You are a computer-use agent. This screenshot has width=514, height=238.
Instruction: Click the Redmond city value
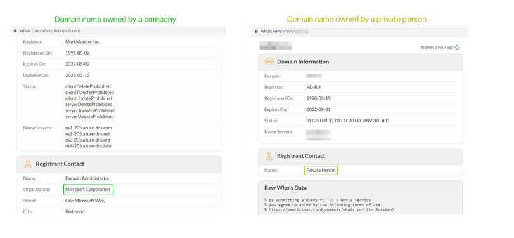coord(75,212)
